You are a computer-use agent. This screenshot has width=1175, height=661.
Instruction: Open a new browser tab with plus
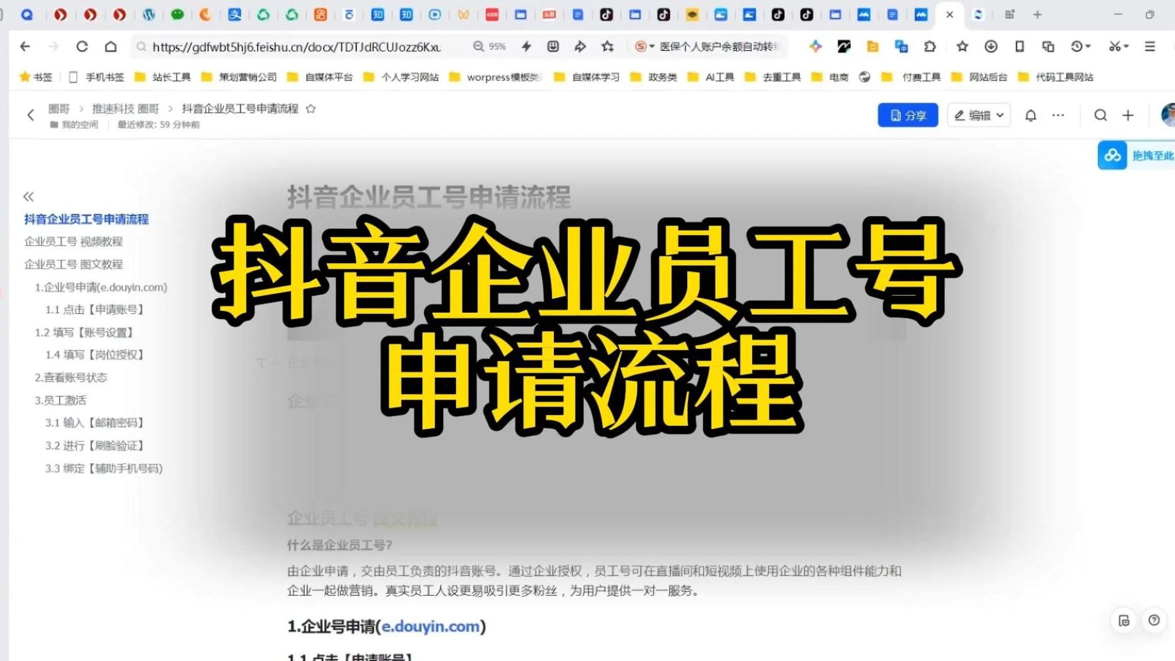click(x=1037, y=15)
